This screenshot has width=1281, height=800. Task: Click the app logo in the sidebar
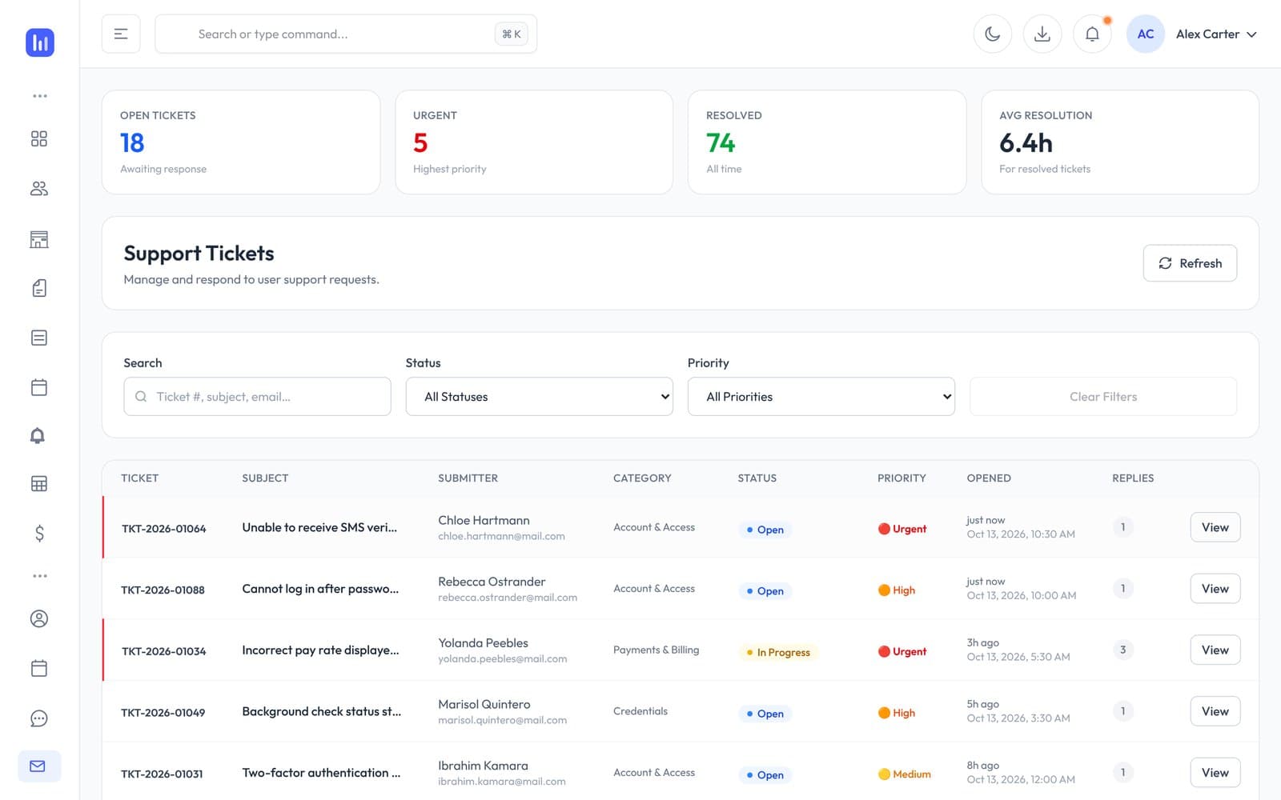[39, 42]
